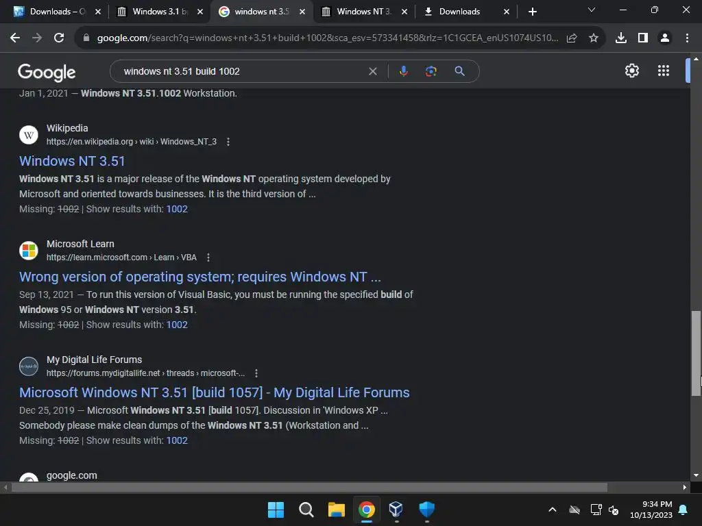Open File Explorer from the taskbar
Viewport: 702px width, 526px height.
click(336, 510)
